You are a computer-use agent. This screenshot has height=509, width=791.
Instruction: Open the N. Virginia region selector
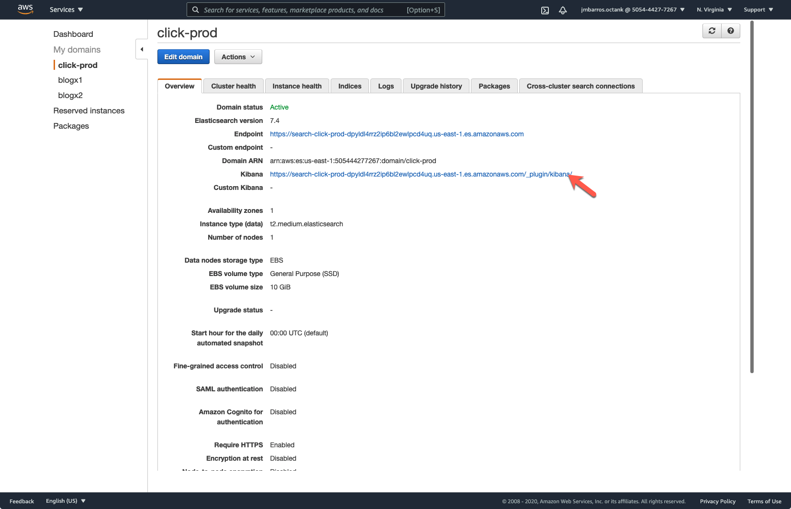714,10
